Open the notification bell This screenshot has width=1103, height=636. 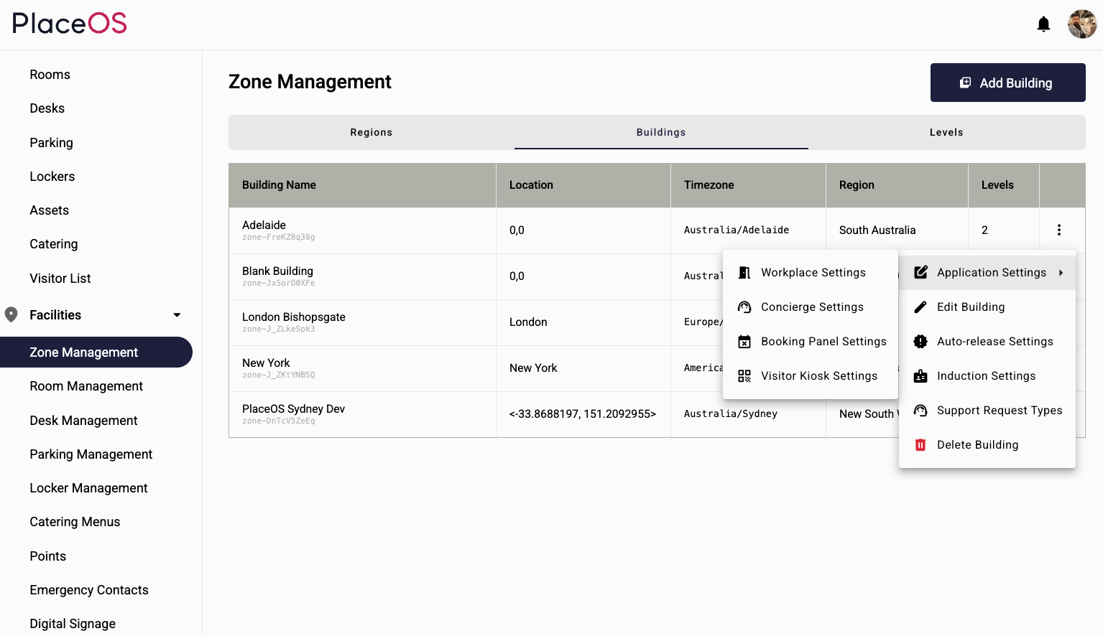coord(1043,24)
